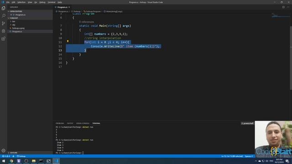Switch to the Debug Console panel tab
Image resolution: width=292 pixels, height=164 pixels.
(83, 123)
